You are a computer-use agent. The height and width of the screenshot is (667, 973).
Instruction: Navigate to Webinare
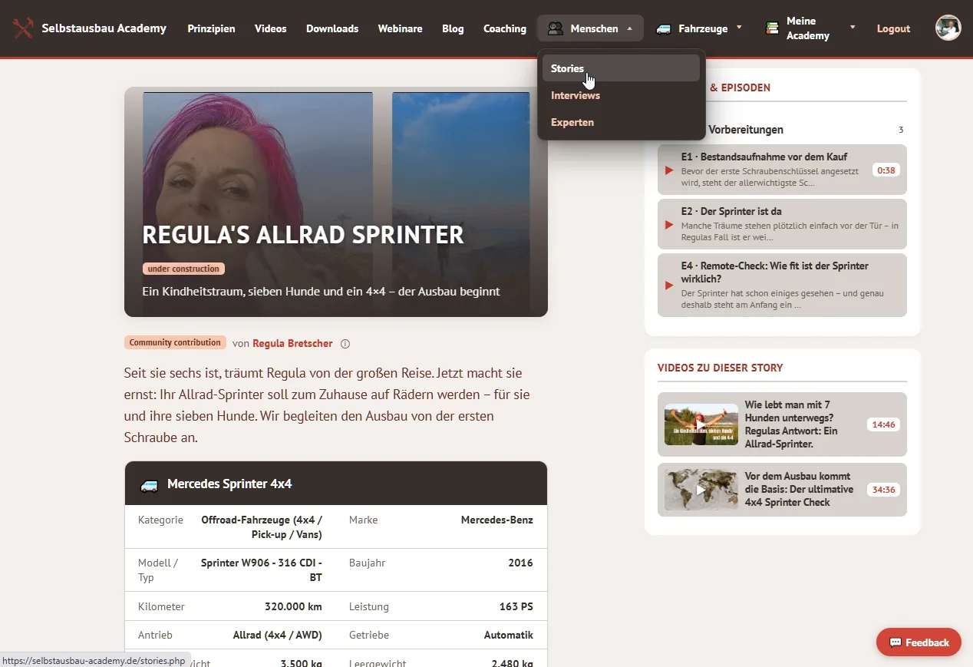click(400, 28)
